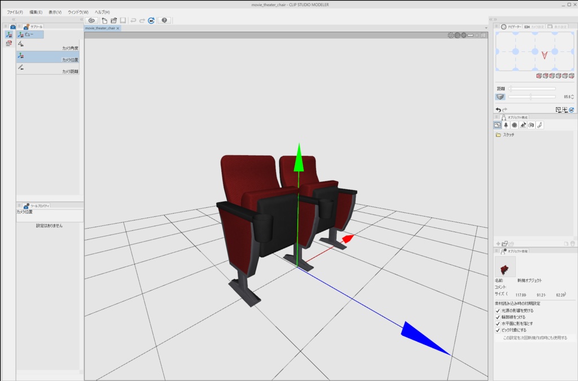This screenshot has width=578, height=381.
Task: Click the trash delete icon under object list
Action: 572,244
